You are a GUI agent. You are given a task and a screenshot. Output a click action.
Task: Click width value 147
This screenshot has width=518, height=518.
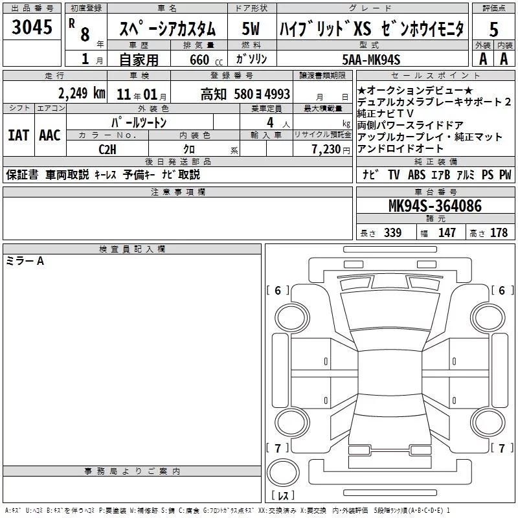[x=447, y=232]
